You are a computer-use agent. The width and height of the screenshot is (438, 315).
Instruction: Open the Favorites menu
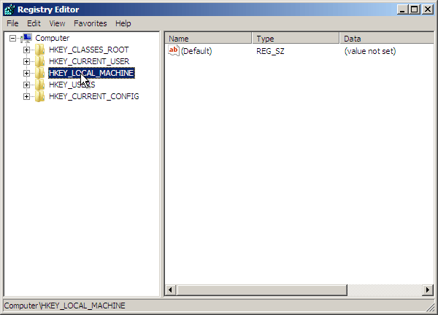tap(91, 23)
